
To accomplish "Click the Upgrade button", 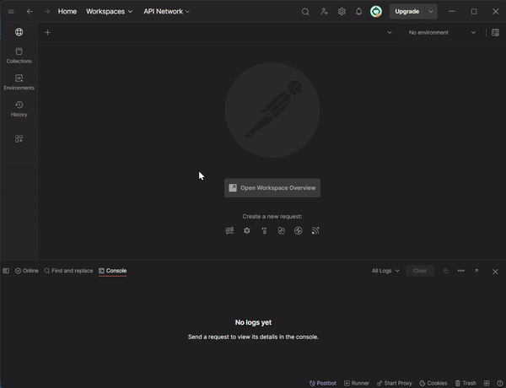I will 407,12.
